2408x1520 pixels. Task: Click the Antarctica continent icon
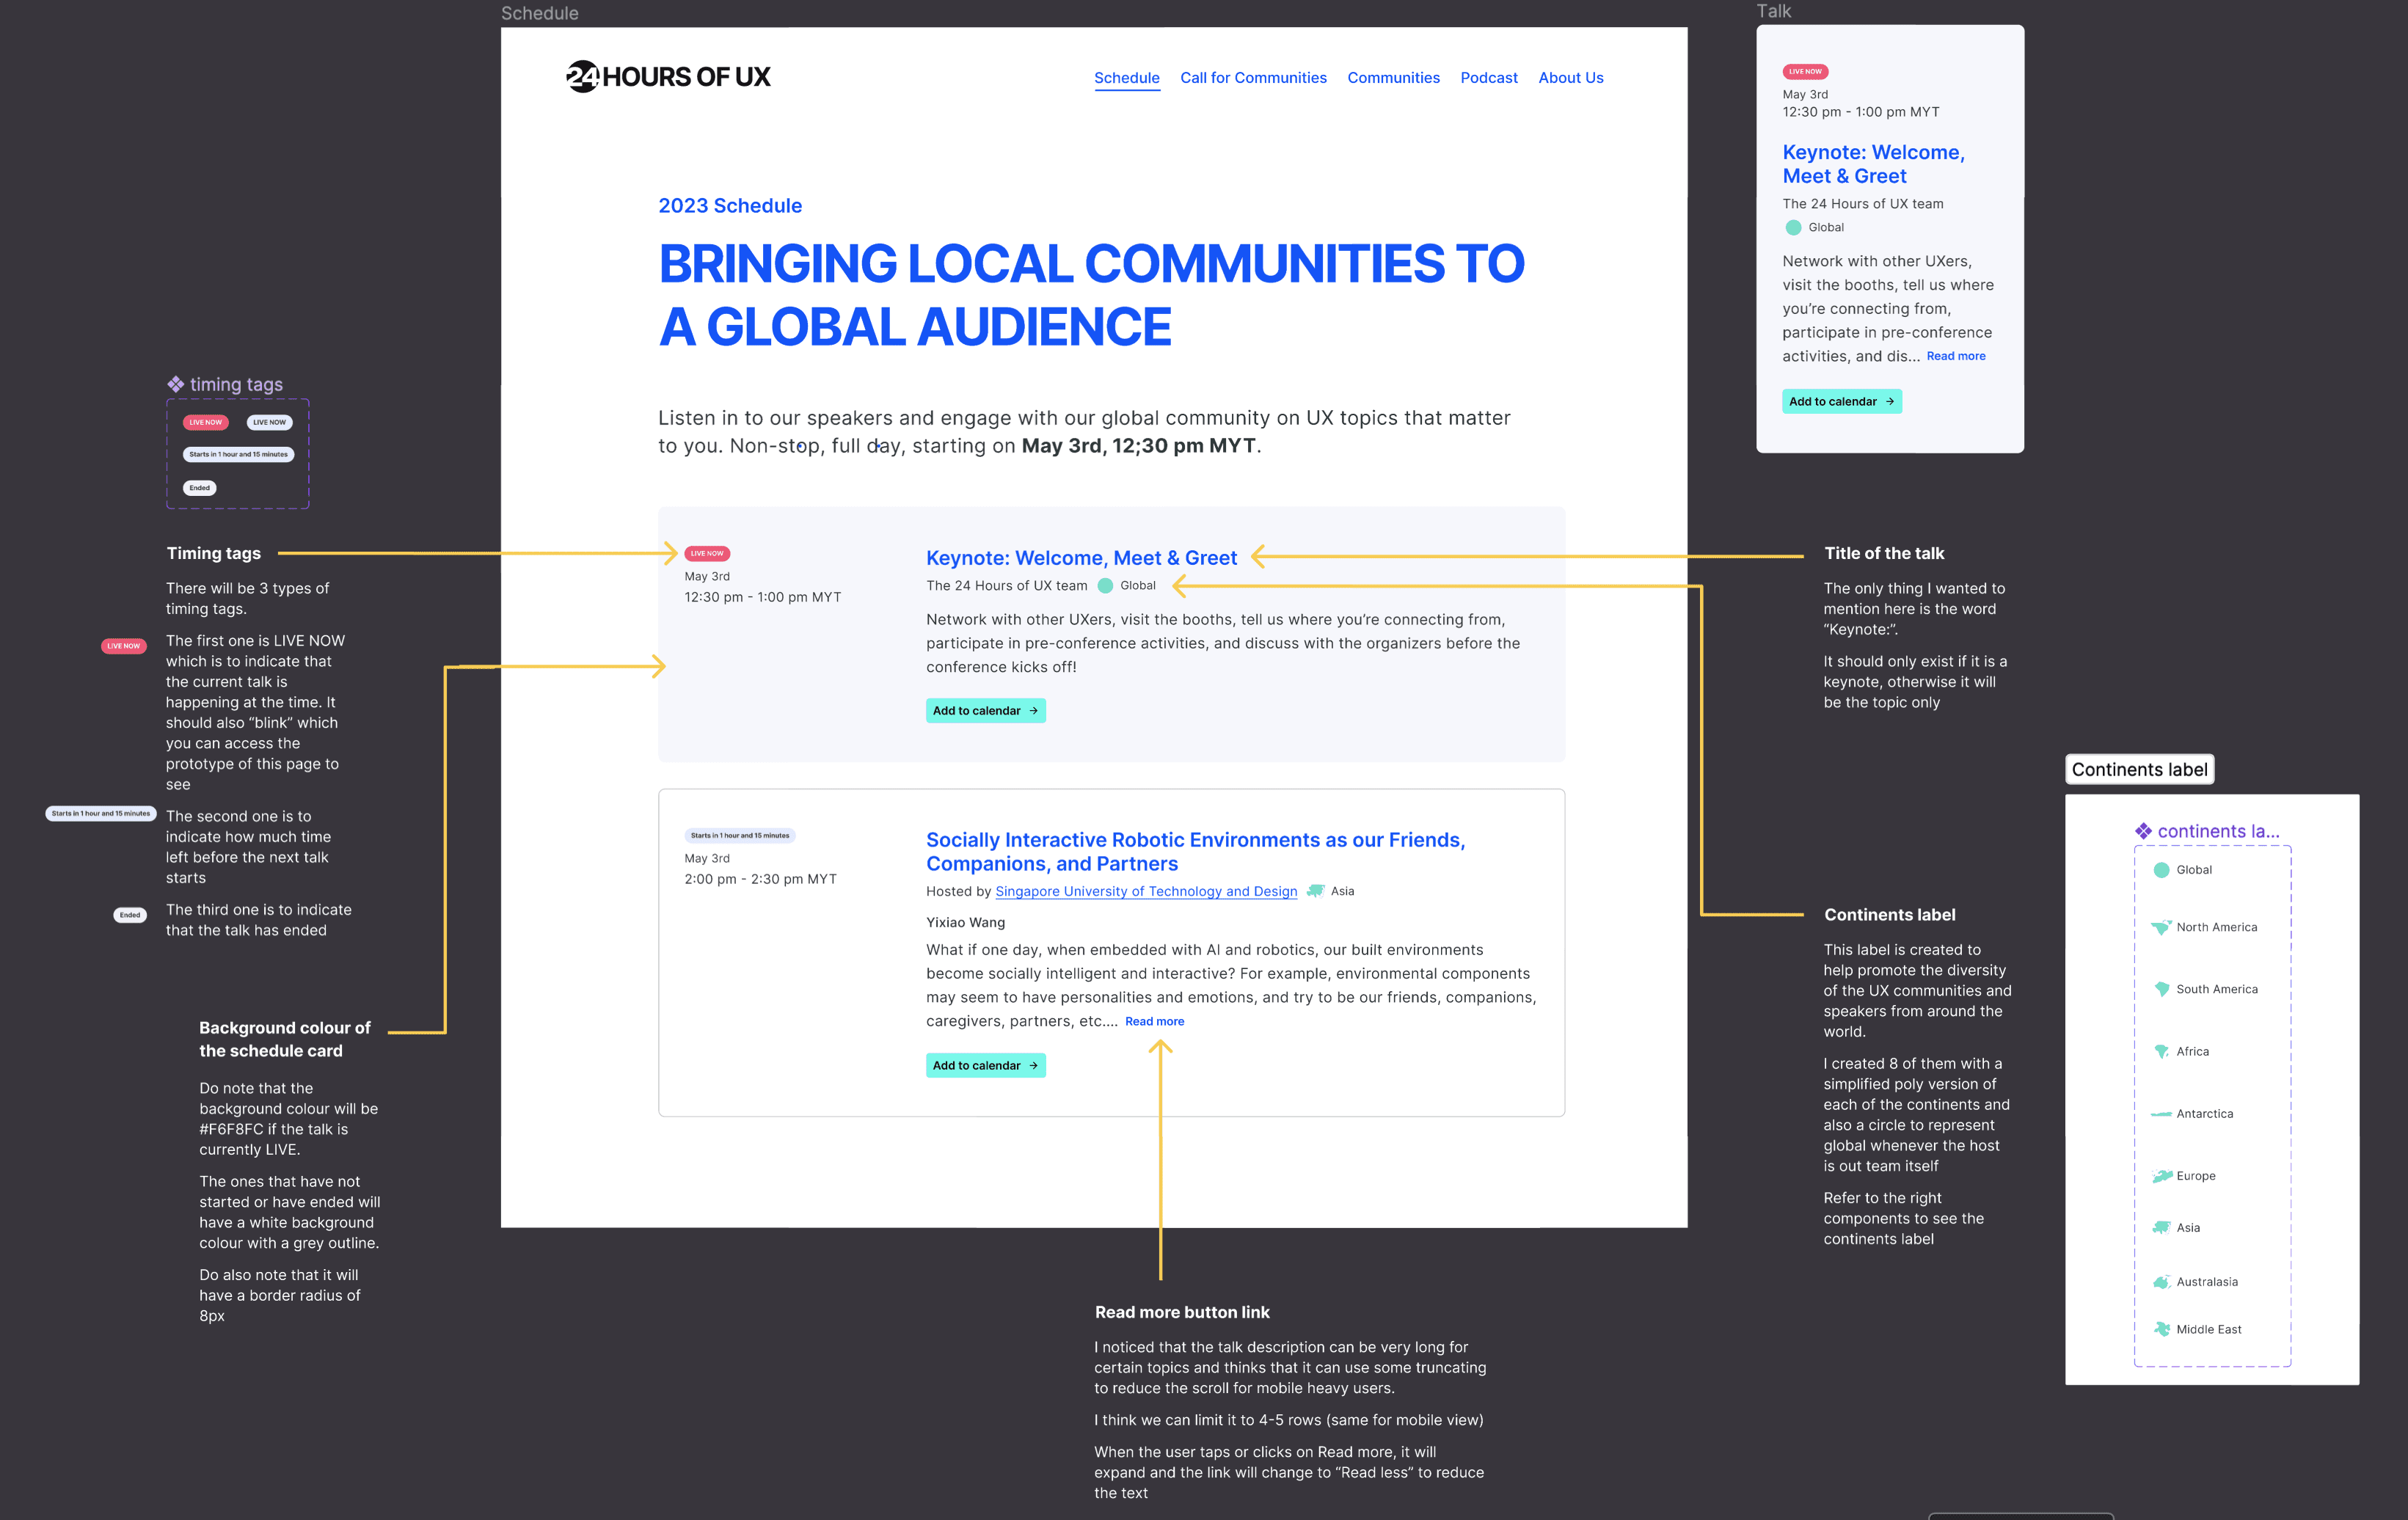tap(2161, 1114)
